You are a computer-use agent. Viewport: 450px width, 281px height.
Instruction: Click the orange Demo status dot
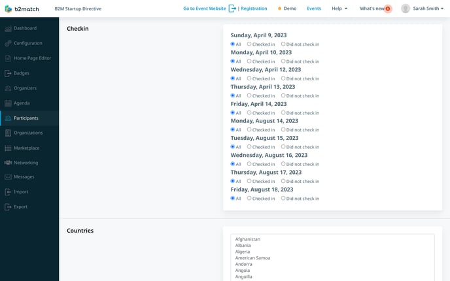coord(279,8)
